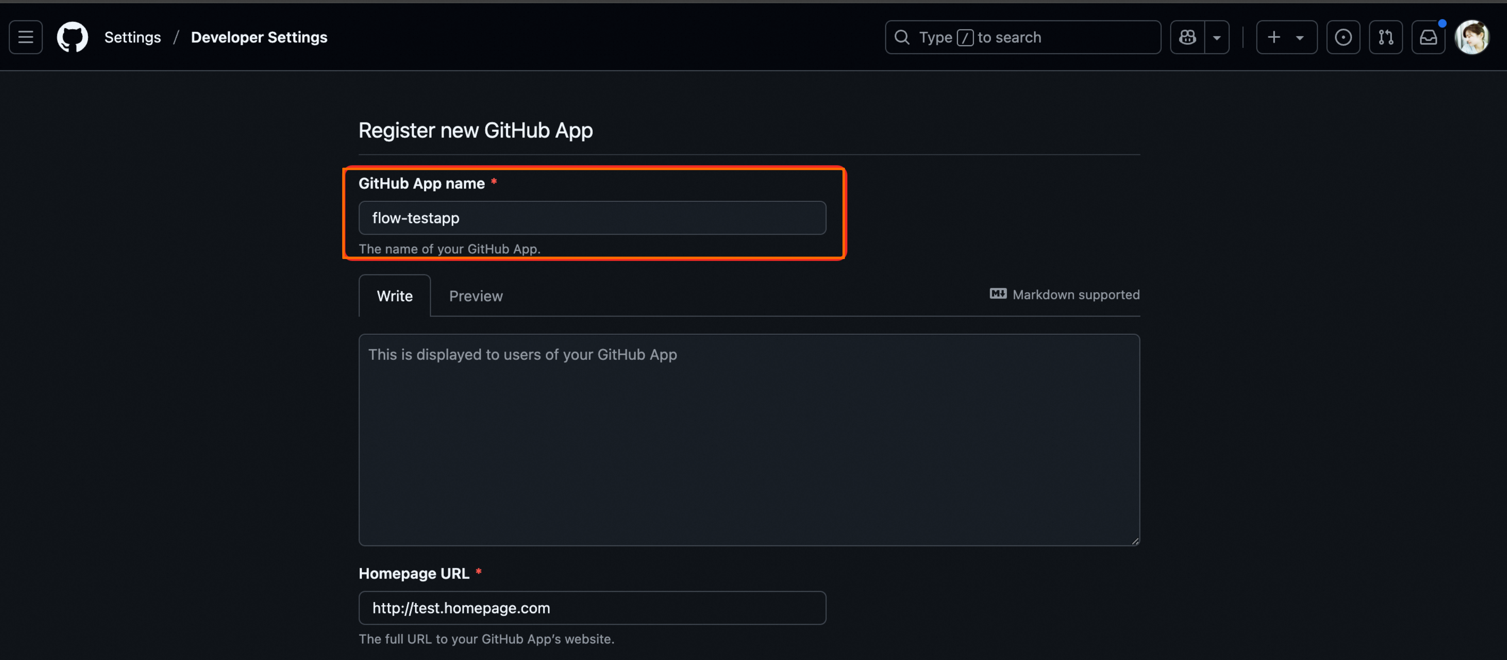Open the hamburger navigation menu

coord(26,37)
